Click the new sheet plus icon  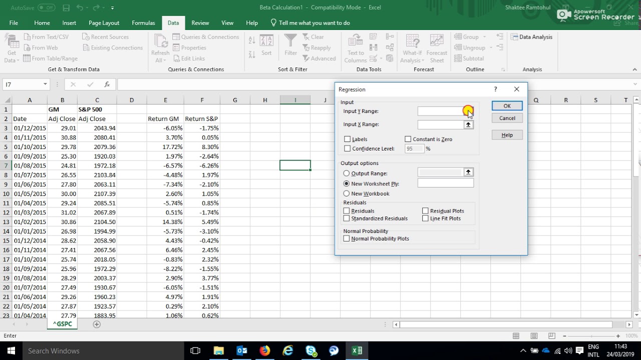click(x=97, y=324)
